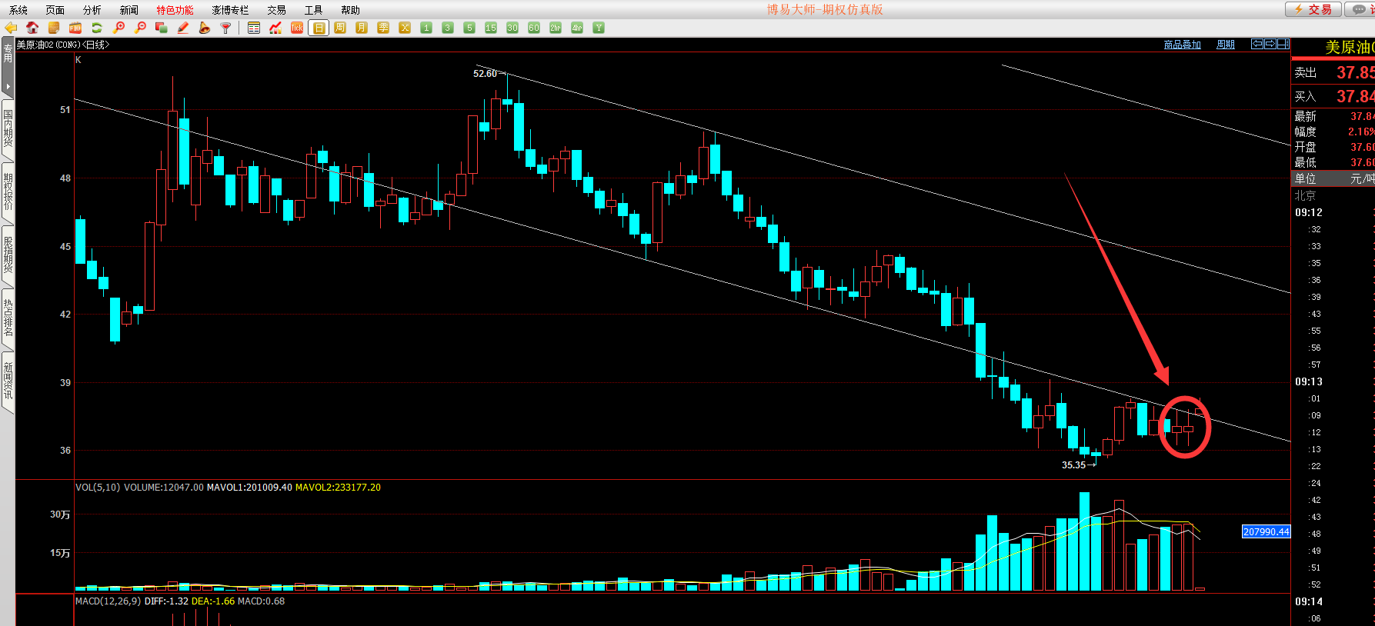Open the 国内期货 side tab
1375x626 pixels.
click(8, 128)
